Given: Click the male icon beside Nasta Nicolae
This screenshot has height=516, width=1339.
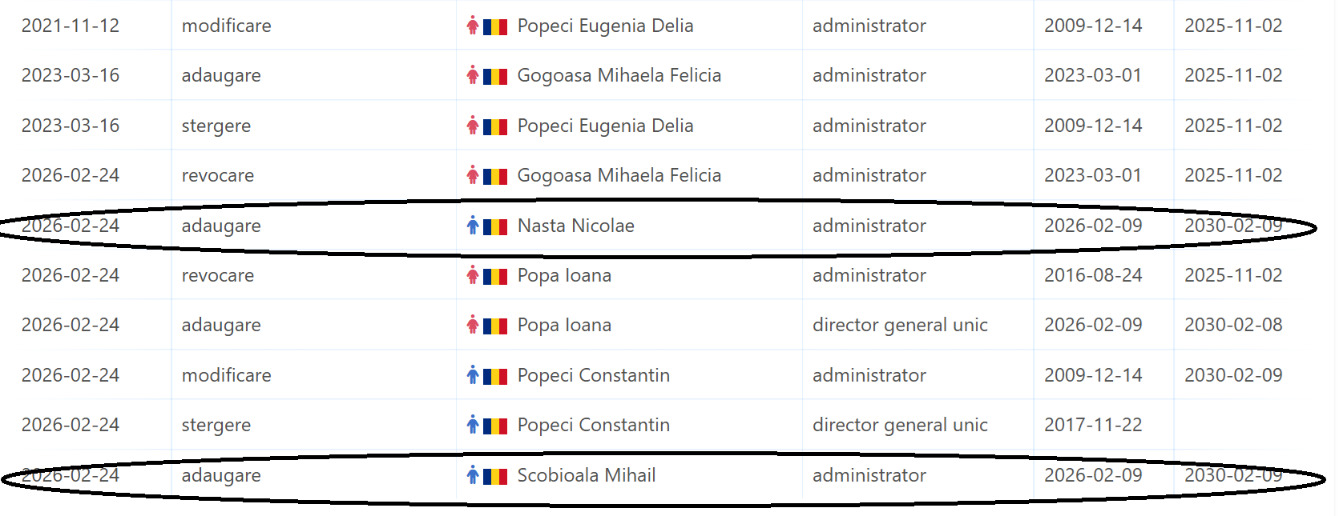Looking at the screenshot, I should click(473, 226).
